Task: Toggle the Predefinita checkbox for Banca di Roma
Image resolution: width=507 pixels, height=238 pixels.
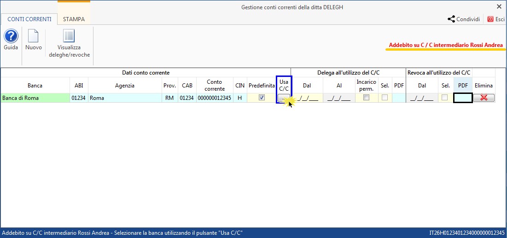Action: tap(262, 98)
